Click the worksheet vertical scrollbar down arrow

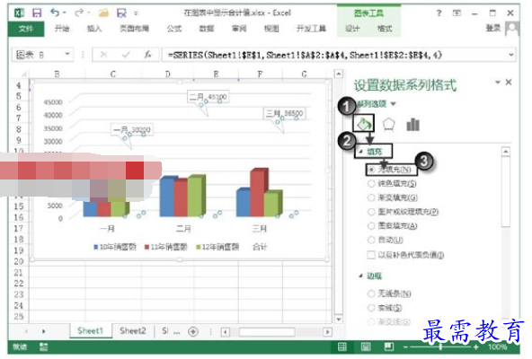(338, 319)
